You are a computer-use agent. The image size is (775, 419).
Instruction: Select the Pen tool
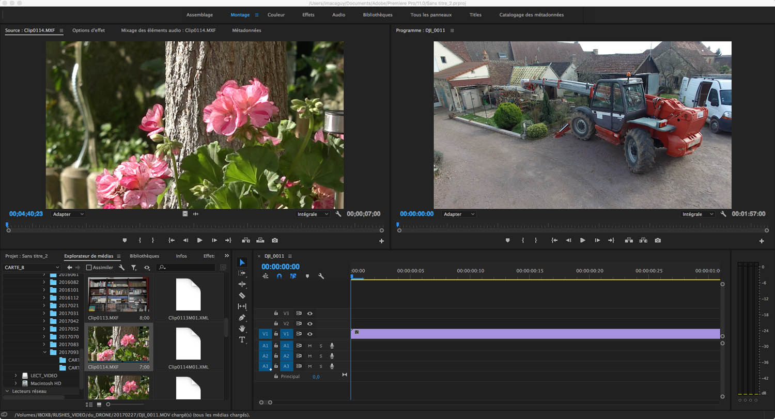242,317
